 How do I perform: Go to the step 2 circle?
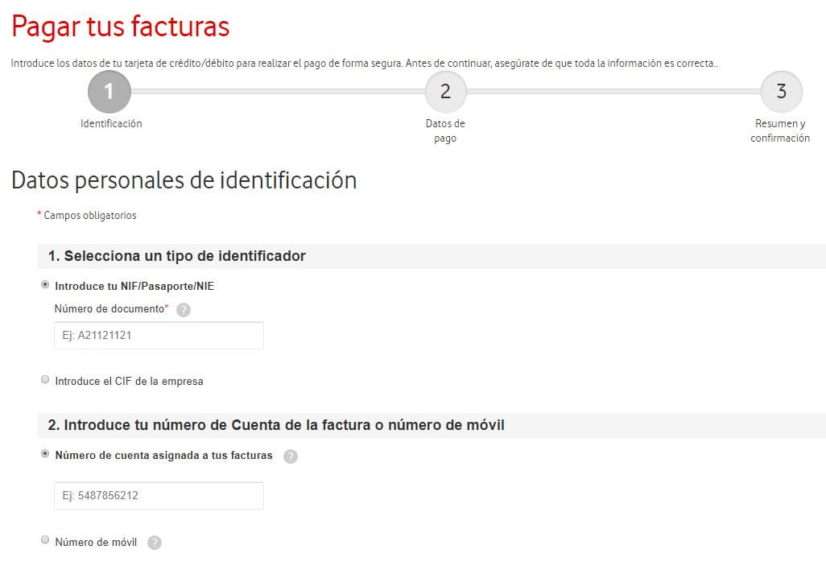click(445, 93)
